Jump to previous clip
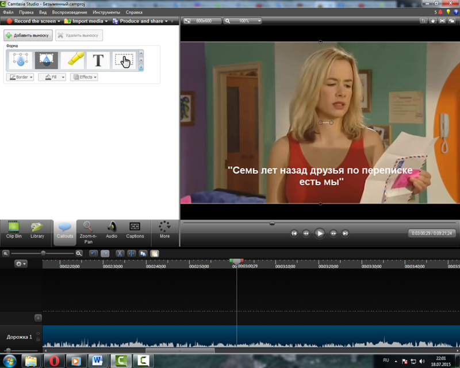 [x=294, y=233]
